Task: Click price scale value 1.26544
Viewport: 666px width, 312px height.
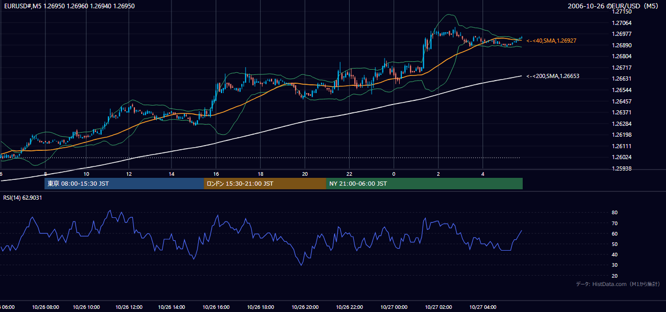Action: [x=622, y=90]
